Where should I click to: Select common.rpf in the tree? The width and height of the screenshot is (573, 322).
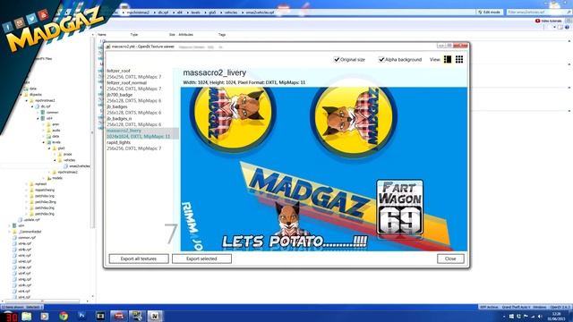click(27, 238)
